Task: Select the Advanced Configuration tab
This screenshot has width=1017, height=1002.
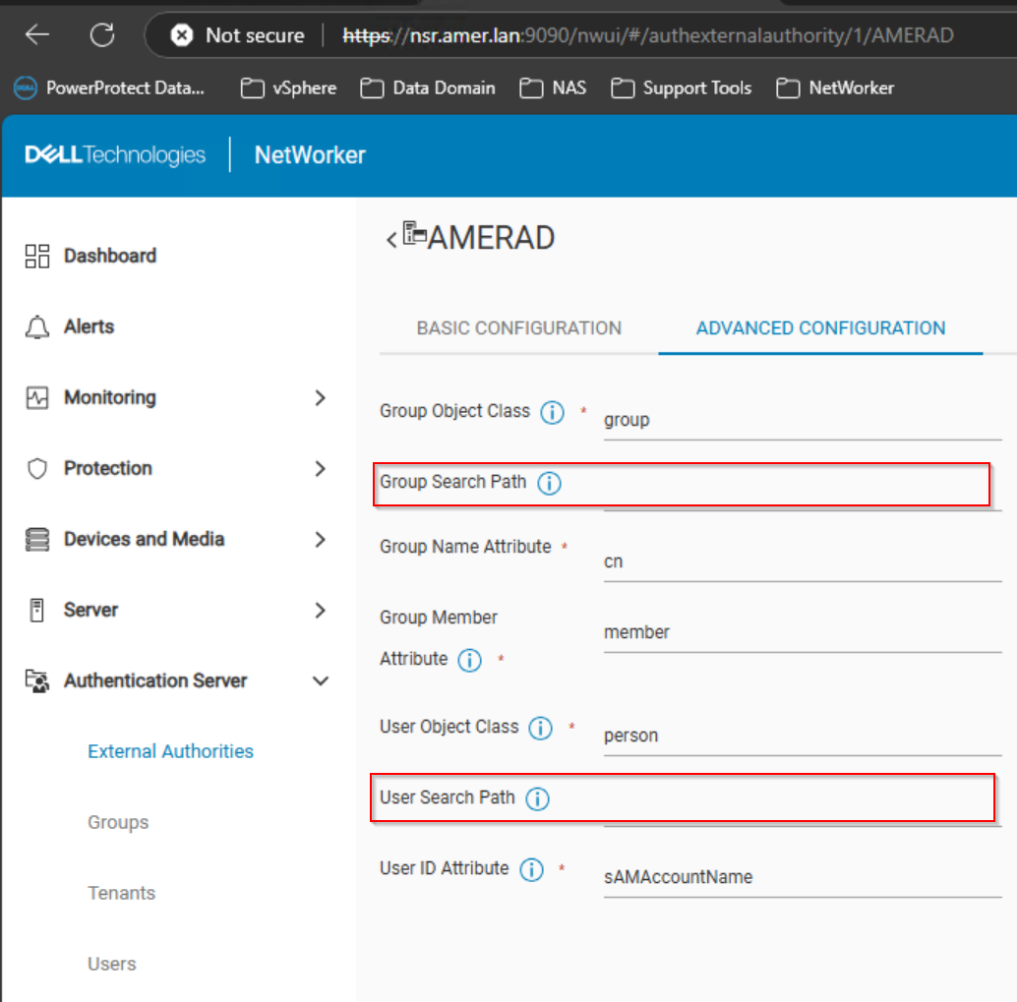Action: tap(820, 327)
